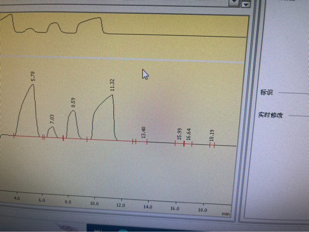Click the 13.40 peak retention time label

[143, 132]
